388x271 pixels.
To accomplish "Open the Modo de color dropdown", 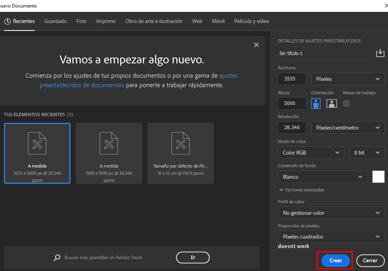I will pos(311,153).
